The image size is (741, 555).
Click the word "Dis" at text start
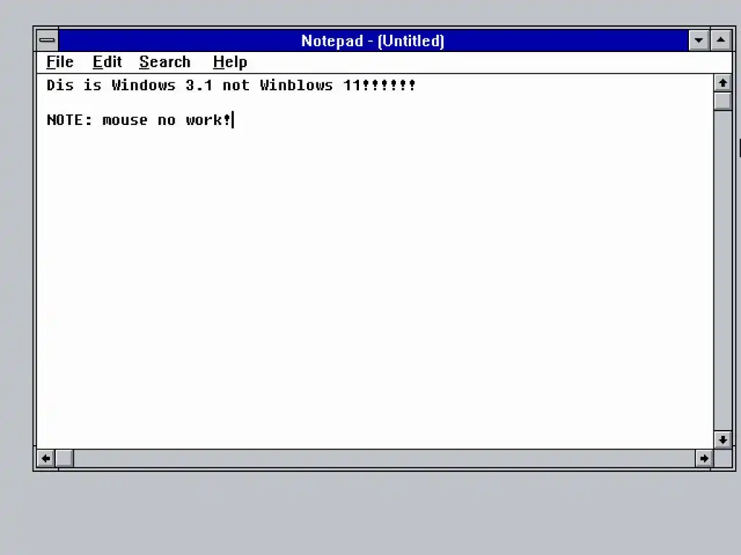[x=60, y=85]
